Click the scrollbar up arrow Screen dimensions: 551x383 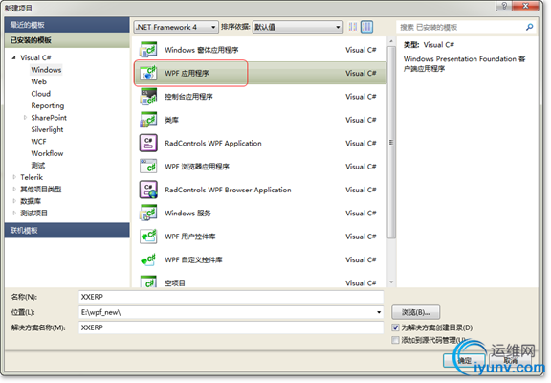click(x=390, y=41)
